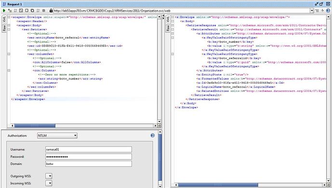Click botw_referral entityName text in request

pyautogui.click(x=67, y=38)
